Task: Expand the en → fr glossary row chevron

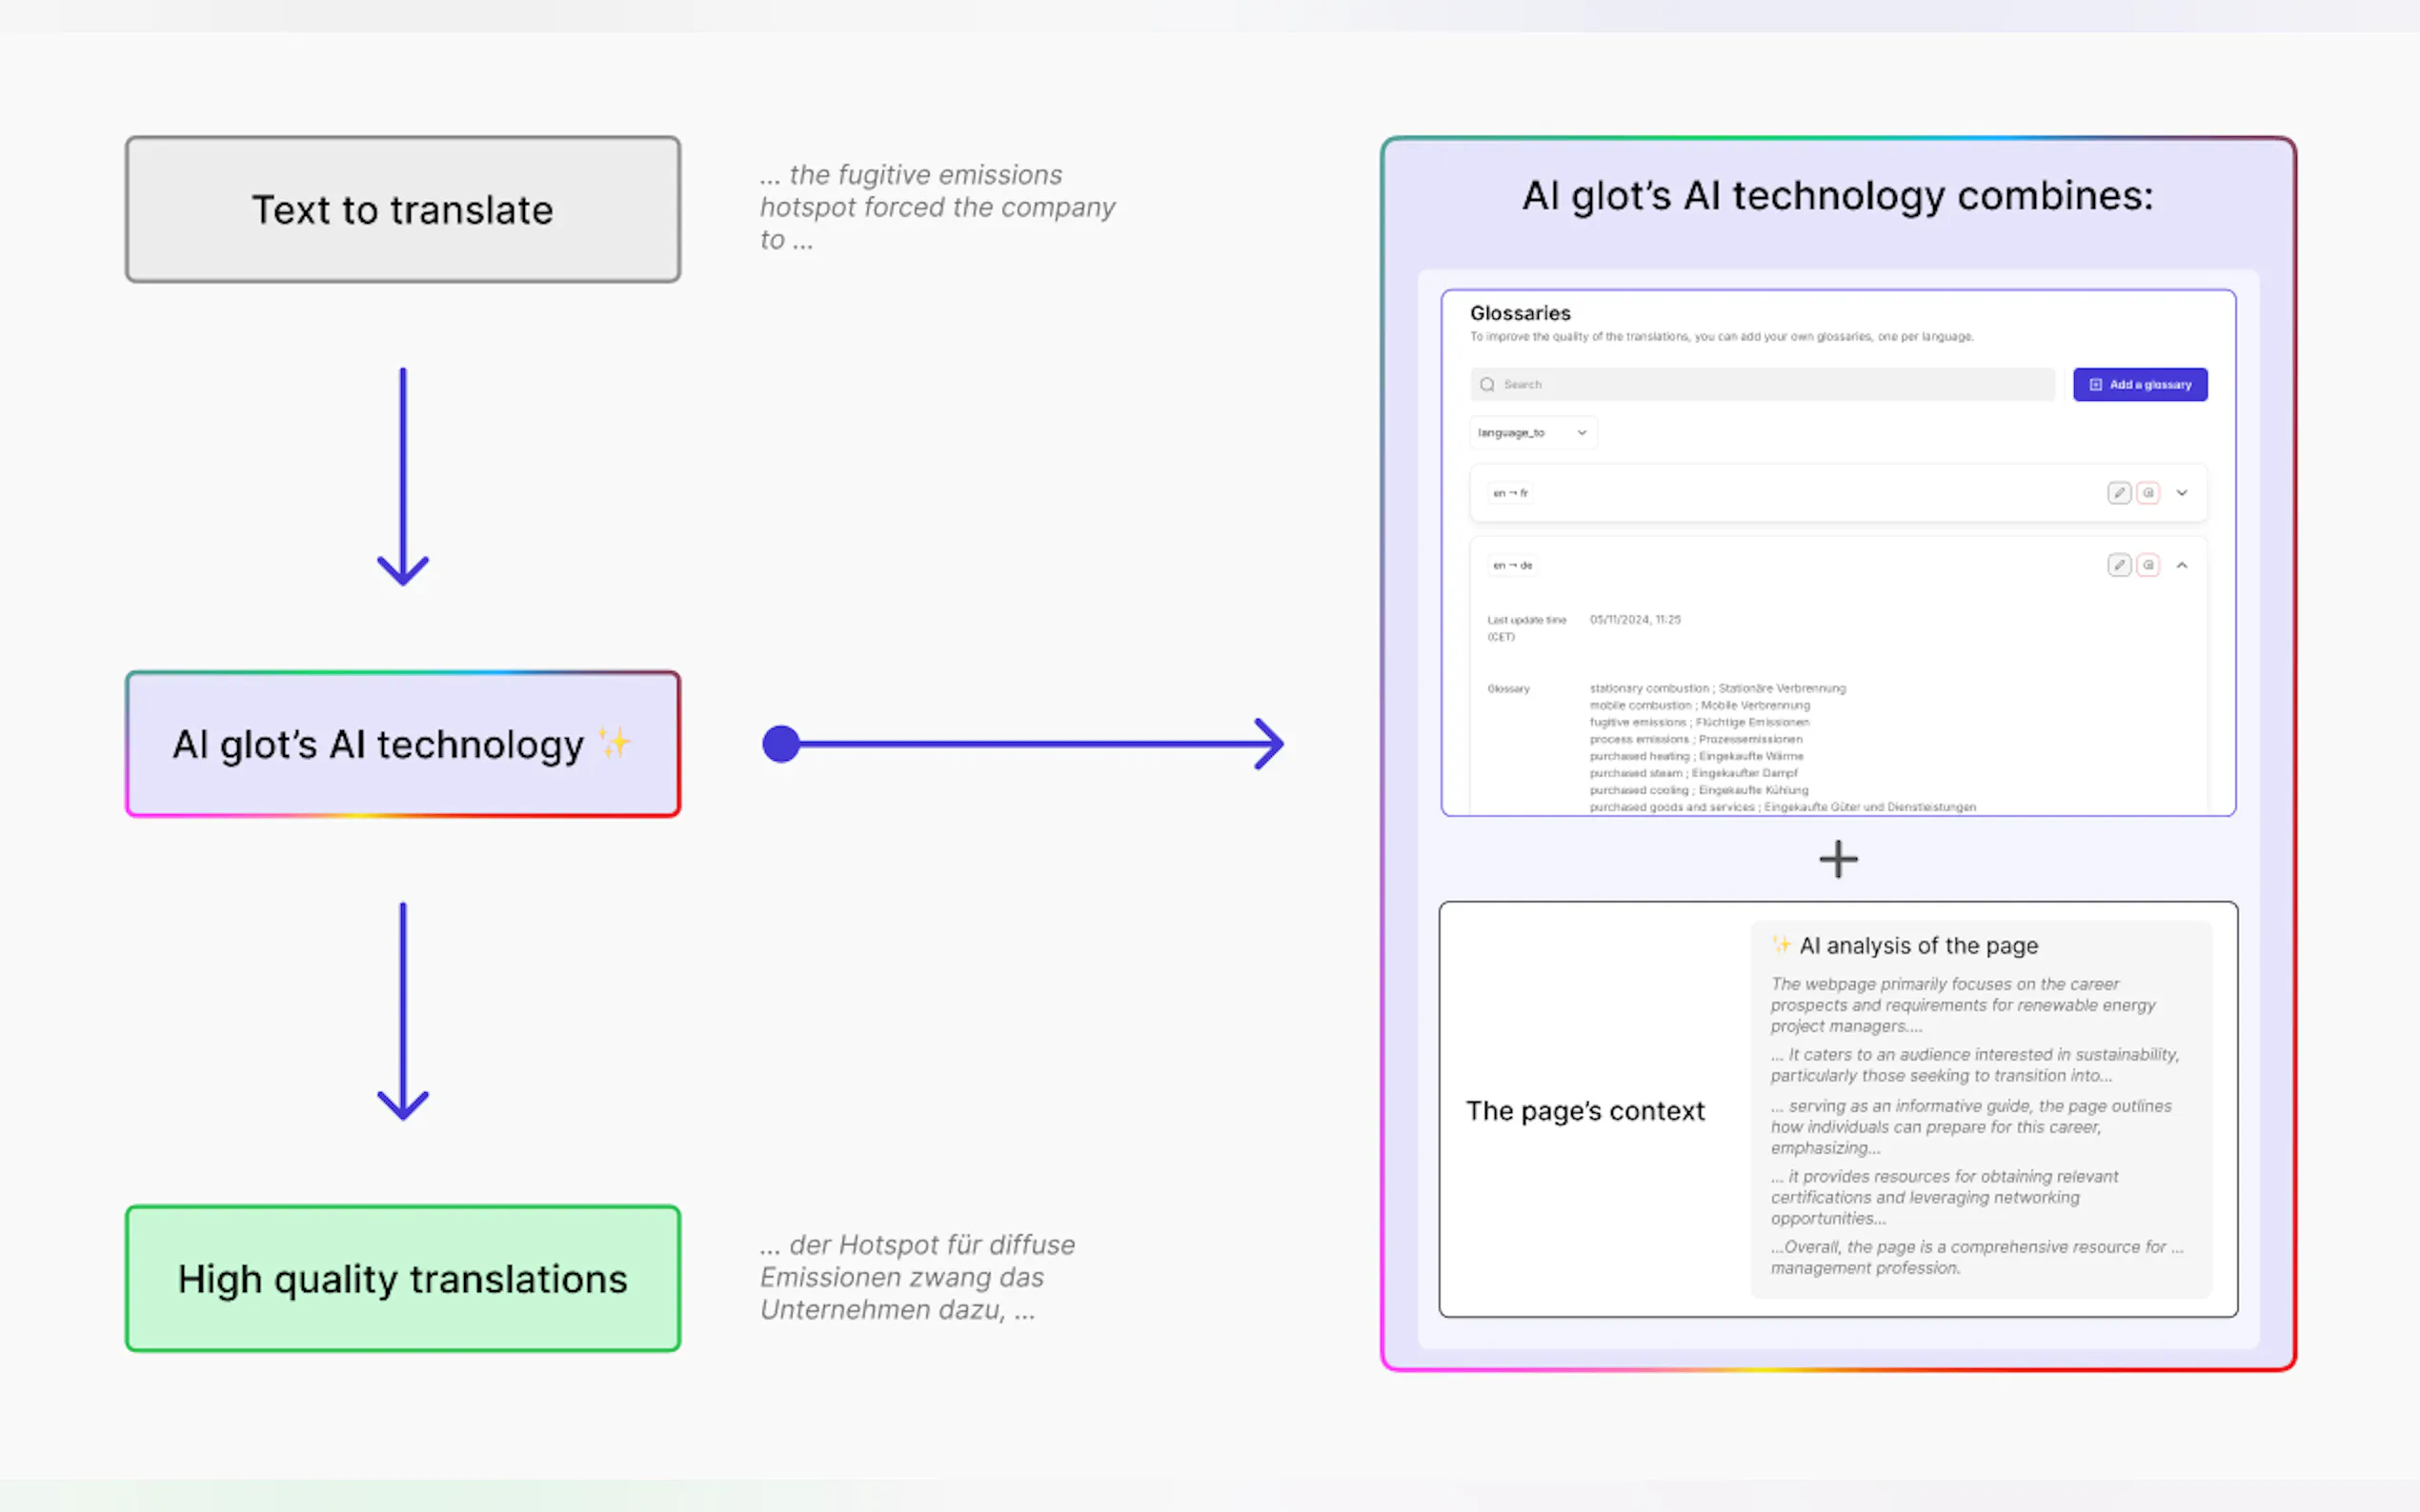Action: tap(2182, 493)
